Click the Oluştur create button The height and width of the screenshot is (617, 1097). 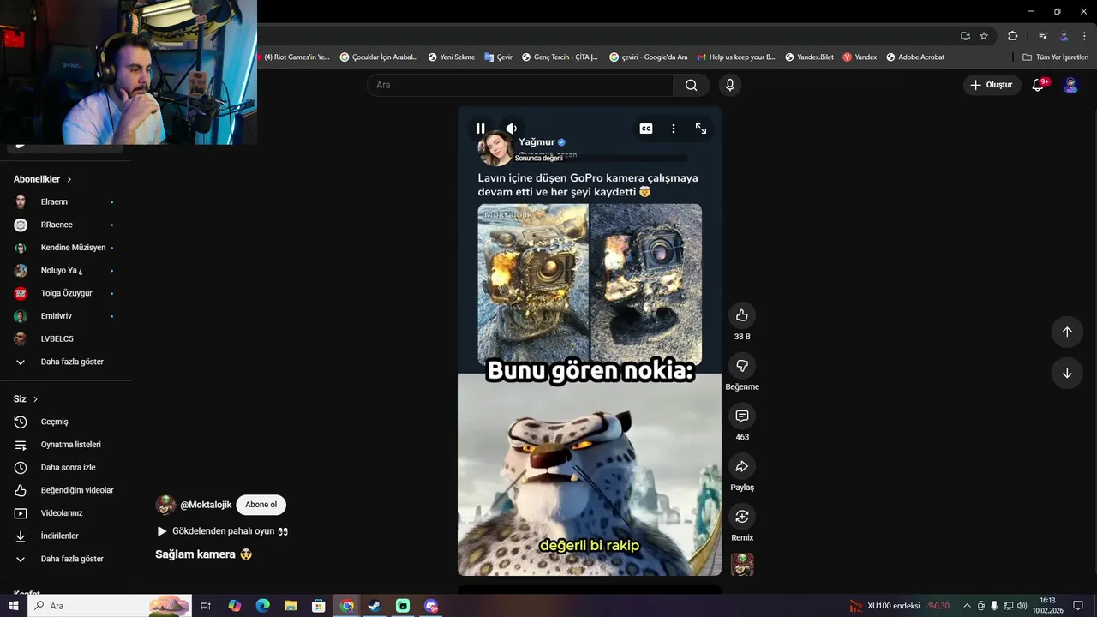point(992,85)
